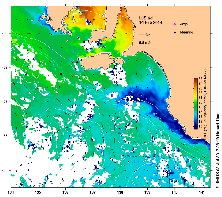Click the 20 label on color scale
The width and height of the screenshot is (222, 197).
click(x=200, y=102)
